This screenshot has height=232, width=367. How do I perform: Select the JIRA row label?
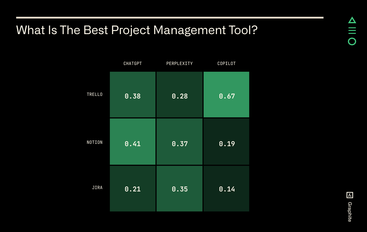pos(97,188)
